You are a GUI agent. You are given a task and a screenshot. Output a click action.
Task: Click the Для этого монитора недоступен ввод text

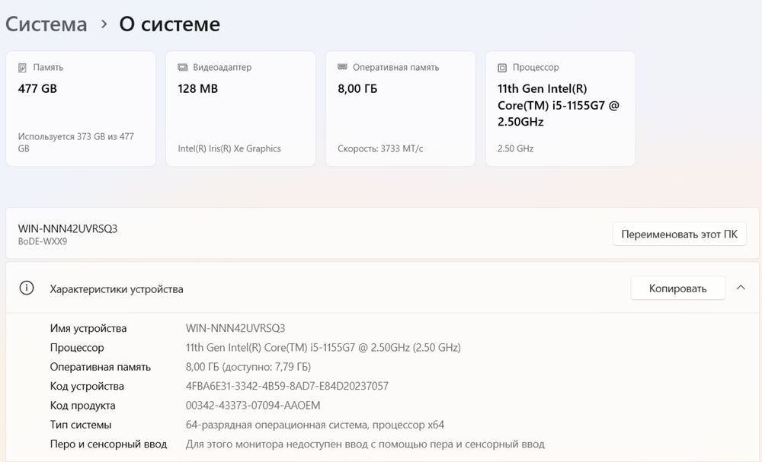click(365, 444)
